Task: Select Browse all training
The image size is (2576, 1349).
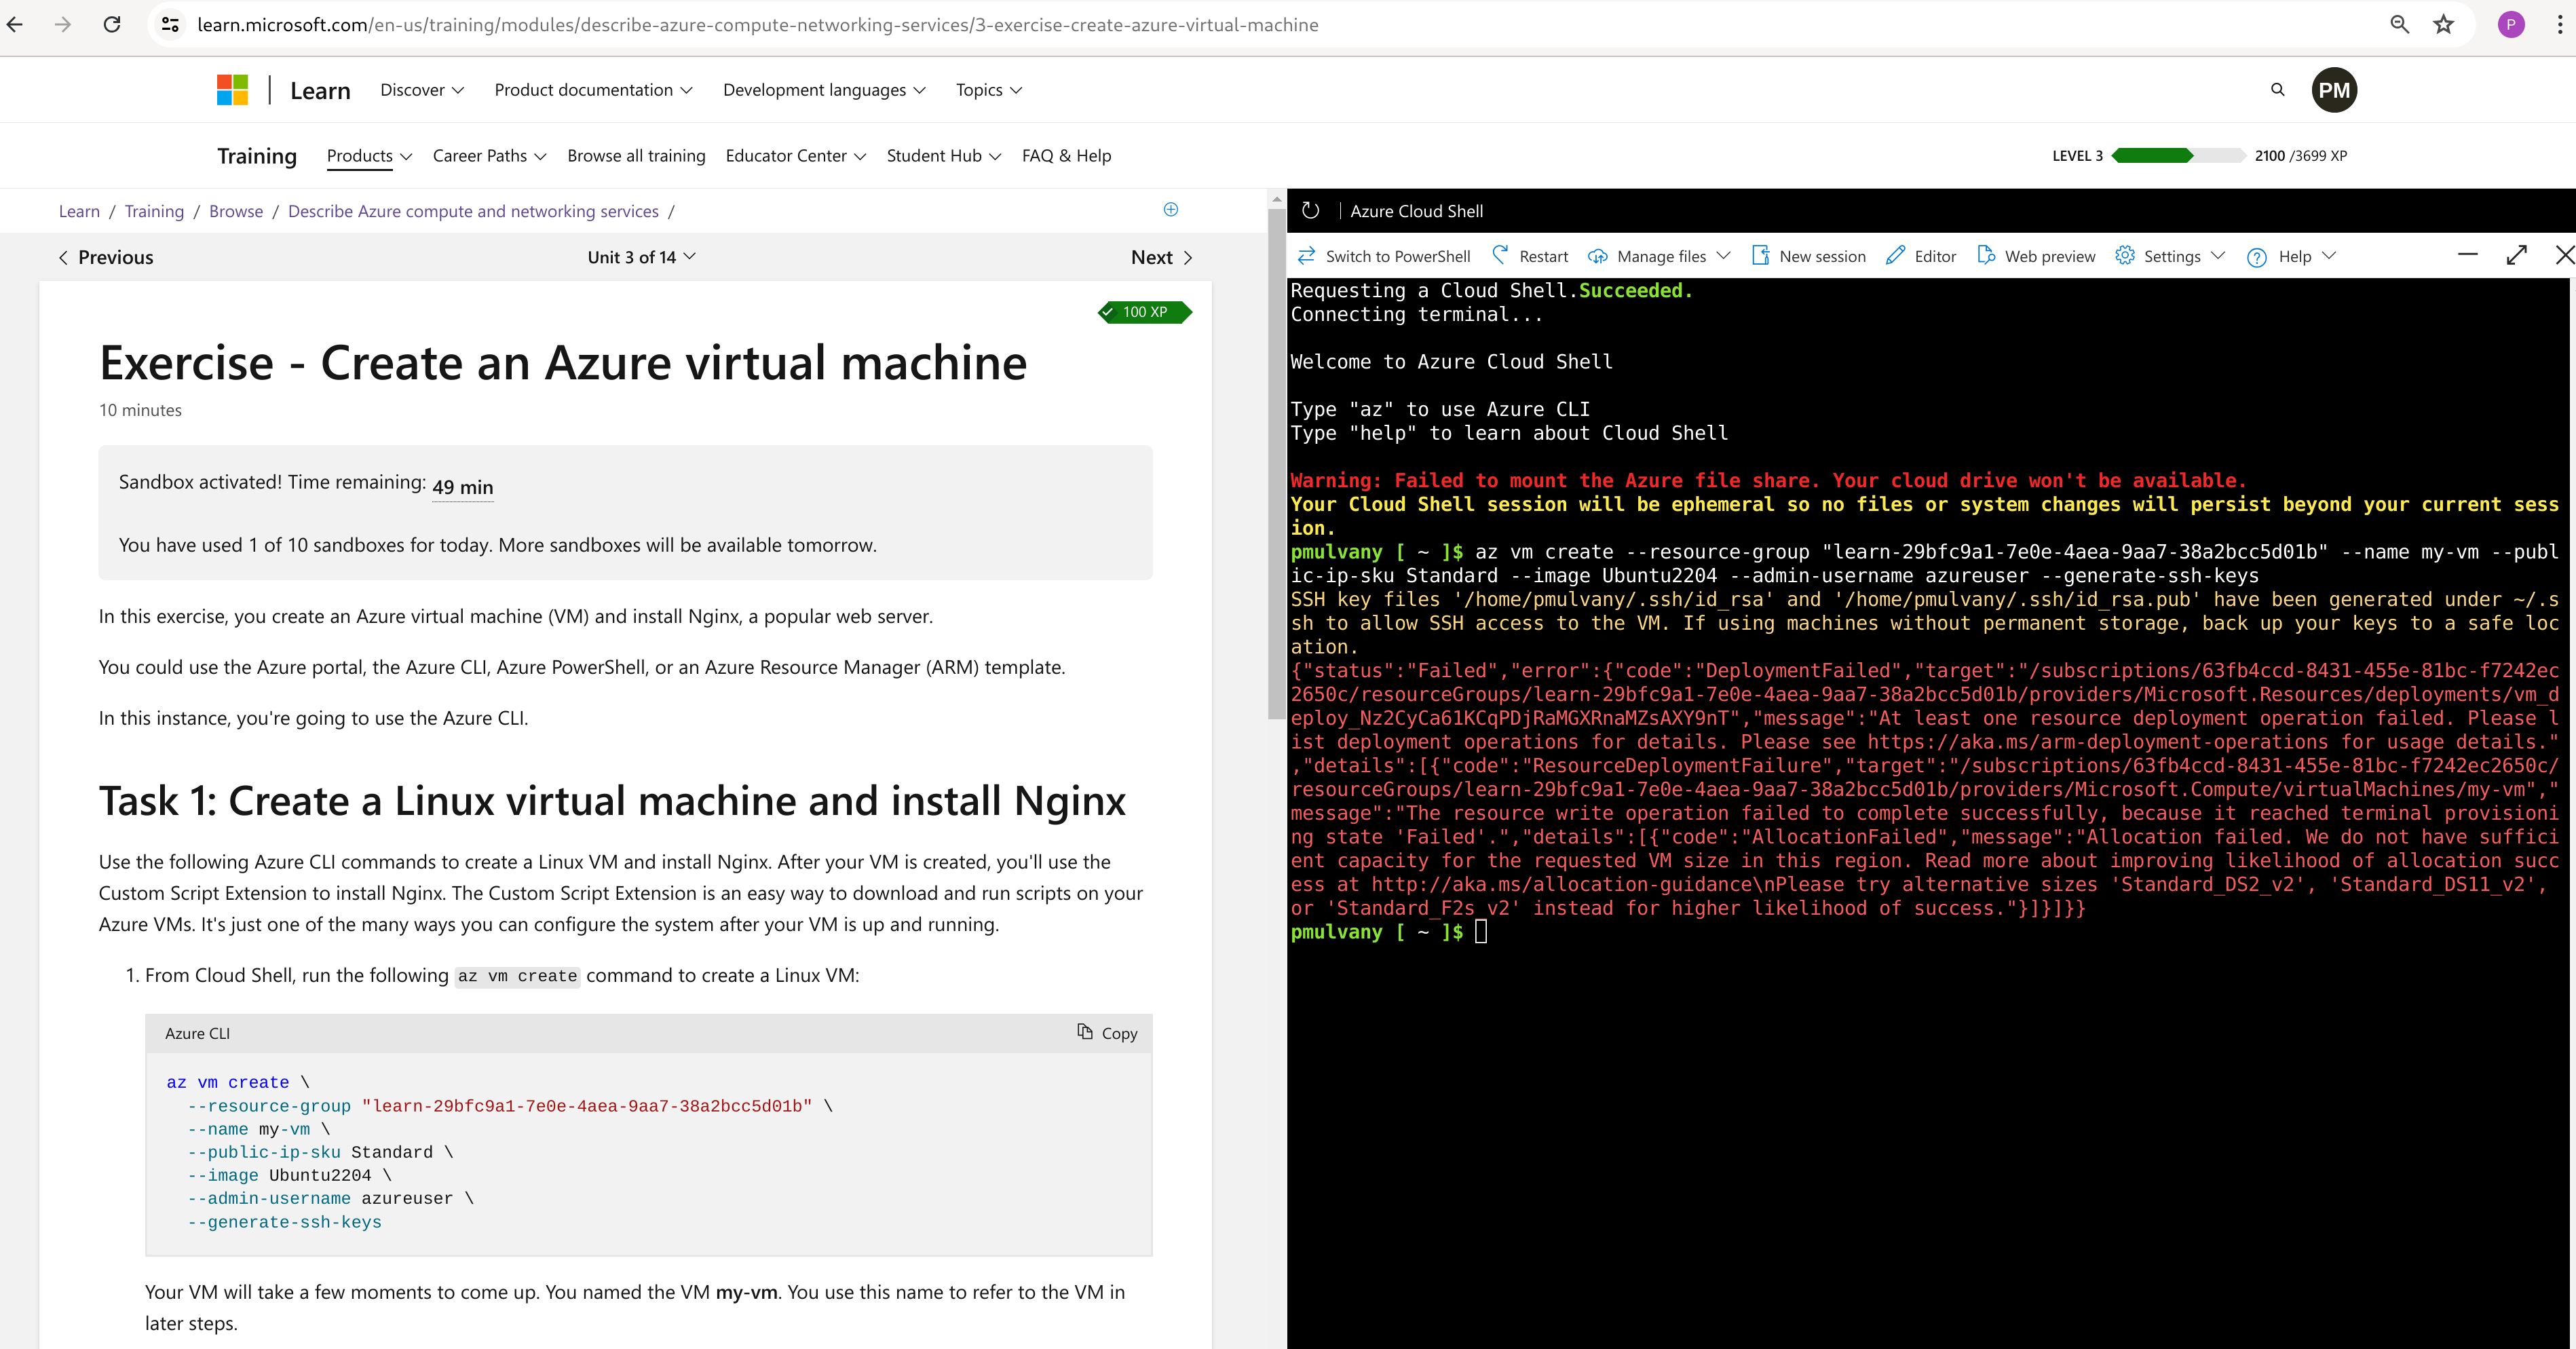Action: [x=636, y=156]
